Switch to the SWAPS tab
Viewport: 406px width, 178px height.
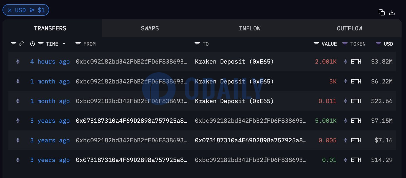[150, 28]
